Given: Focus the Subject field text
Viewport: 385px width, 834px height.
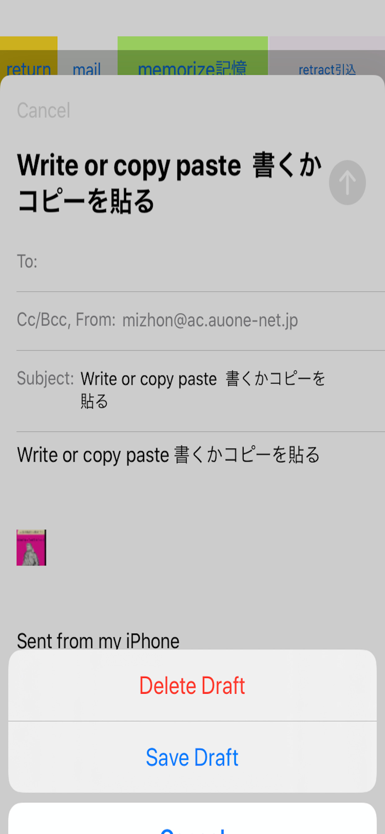Looking at the screenshot, I should (203, 390).
